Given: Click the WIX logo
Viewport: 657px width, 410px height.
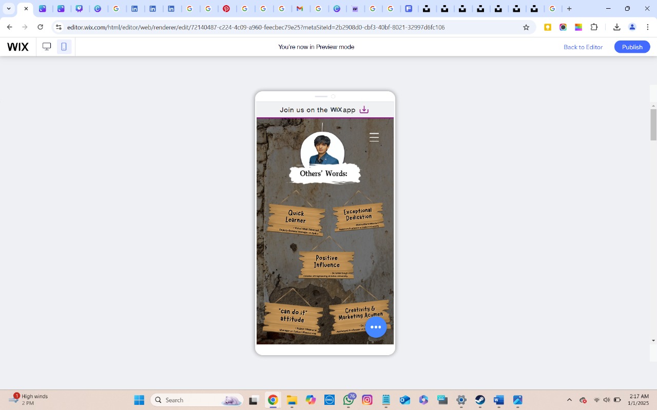Looking at the screenshot, I should [18, 47].
